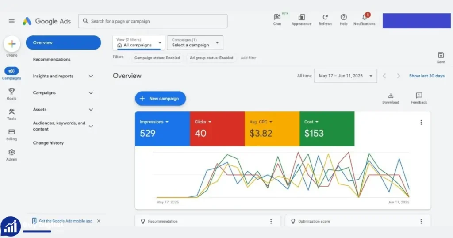Open the Notifications bell
Image resolution: width=453 pixels, height=238 pixels.
365,19
